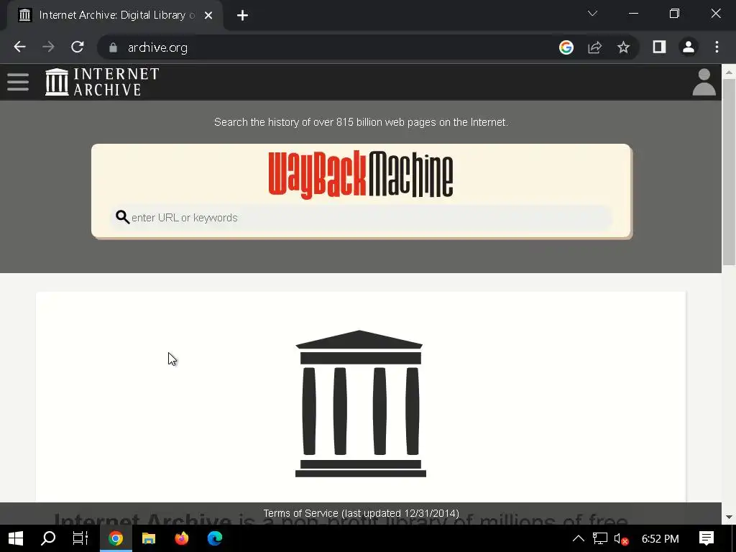Launch Firefox from the taskbar

tap(182, 538)
